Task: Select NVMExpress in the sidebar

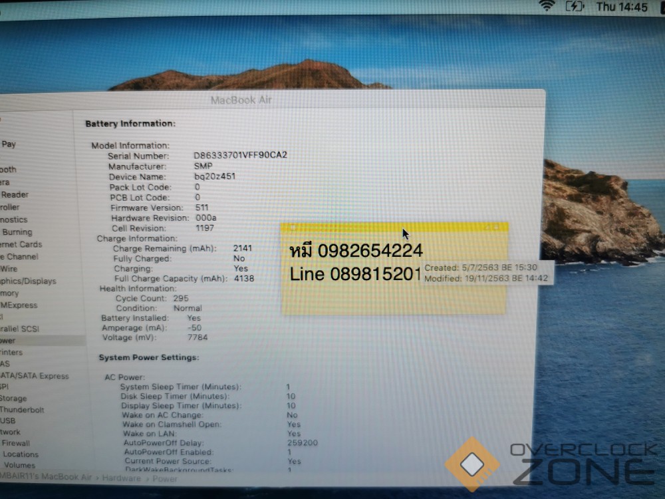Action: pyautogui.click(x=19, y=305)
